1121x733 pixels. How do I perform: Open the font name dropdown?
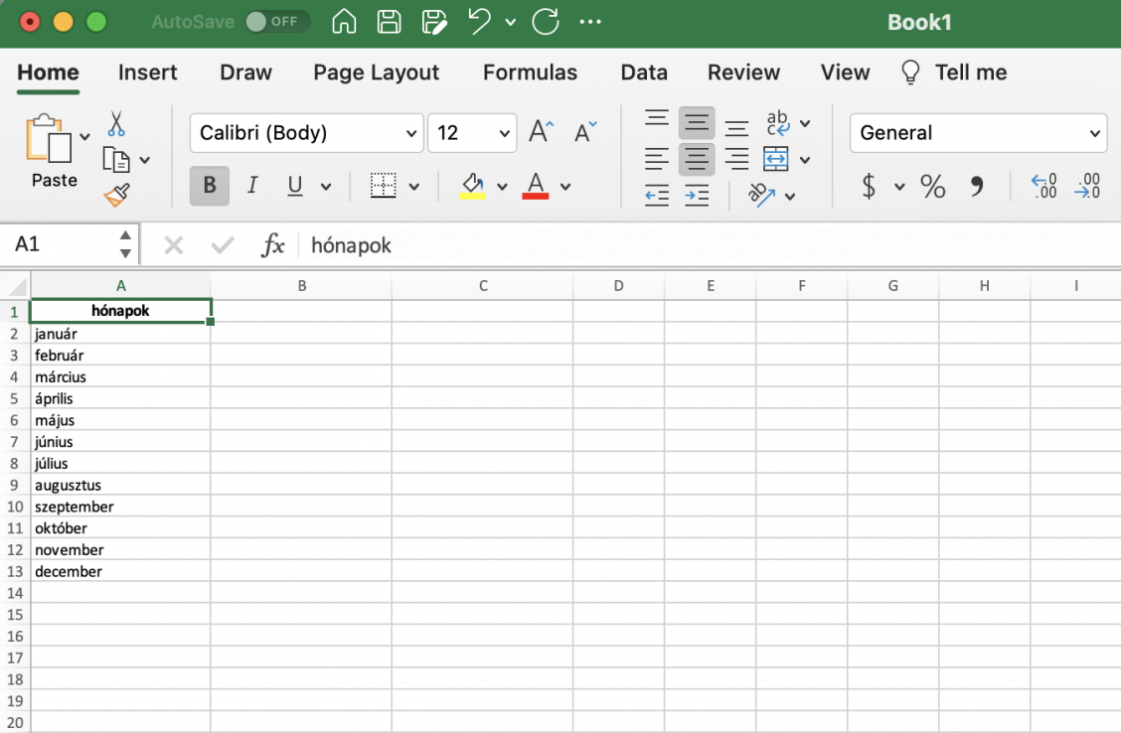[x=411, y=132]
